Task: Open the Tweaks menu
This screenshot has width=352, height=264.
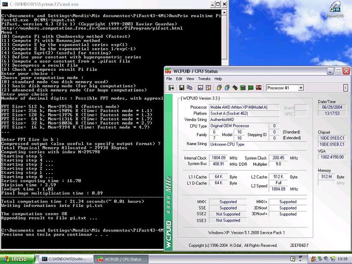Action: point(204,79)
